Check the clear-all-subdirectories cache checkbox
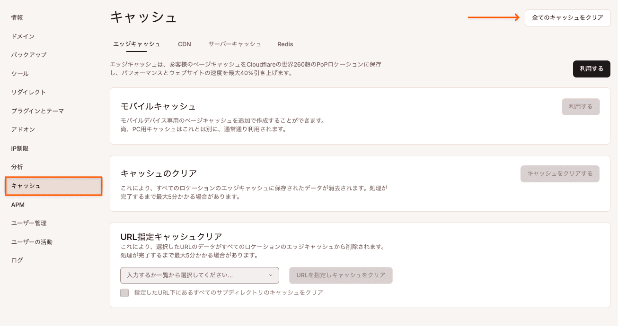Screen dimensions: 618x326 point(124,292)
